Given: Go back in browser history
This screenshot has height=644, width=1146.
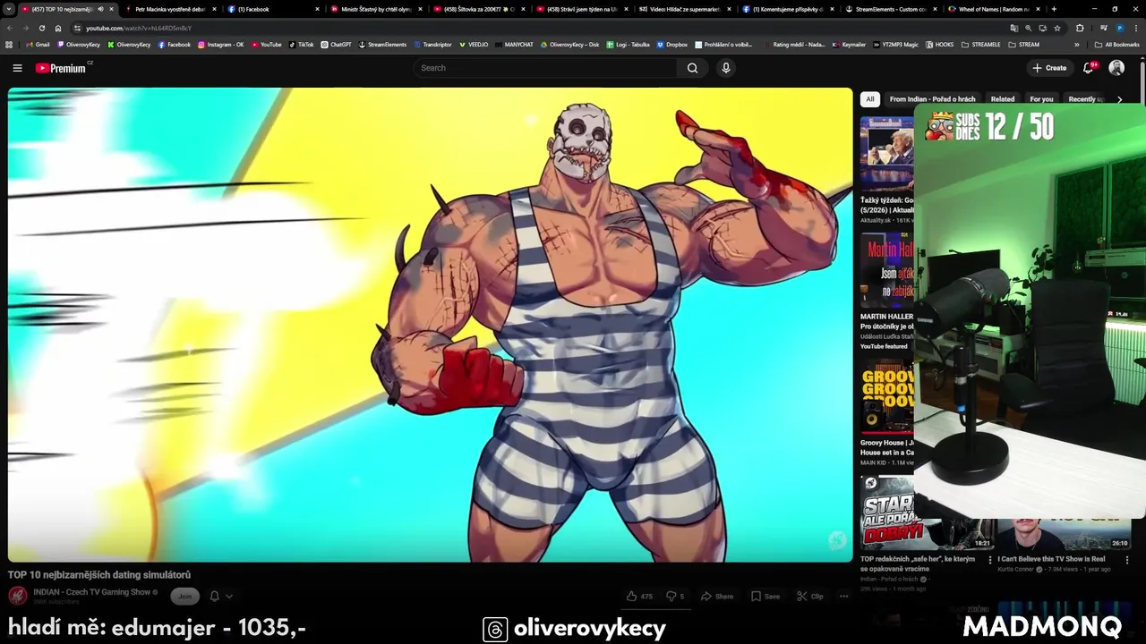Looking at the screenshot, I should point(9,28).
